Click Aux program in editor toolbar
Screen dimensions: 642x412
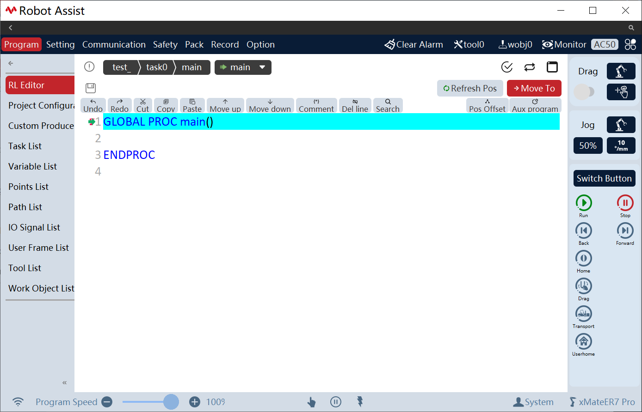pos(535,105)
